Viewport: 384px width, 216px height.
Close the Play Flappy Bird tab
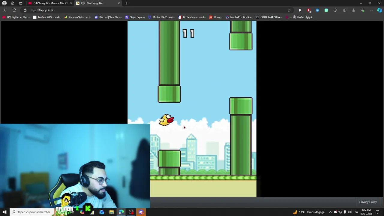[x=119, y=3]
